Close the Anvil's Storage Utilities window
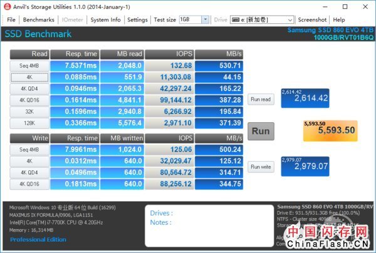The height and width of the screenshot is (253, 376). tap(365, 7)
